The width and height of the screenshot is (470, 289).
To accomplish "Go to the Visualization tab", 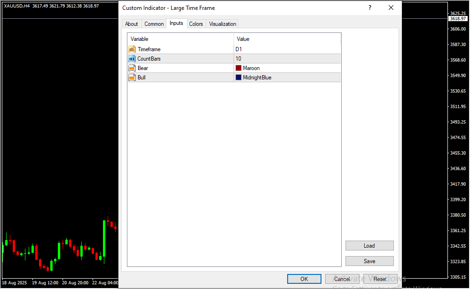I will pyautogui.click(x=223, y=24).
